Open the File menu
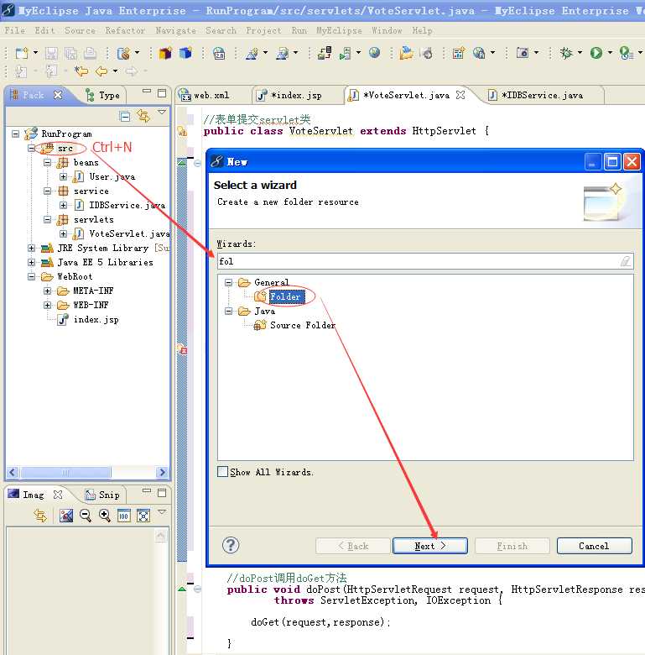645x655 pixels. click(x=14, y=30)
